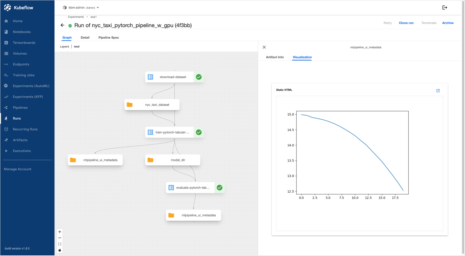Open the Experiments breadcrumb link
Image resolution: width=465 pixels, height=256 pixels.
tap(76, 17)
